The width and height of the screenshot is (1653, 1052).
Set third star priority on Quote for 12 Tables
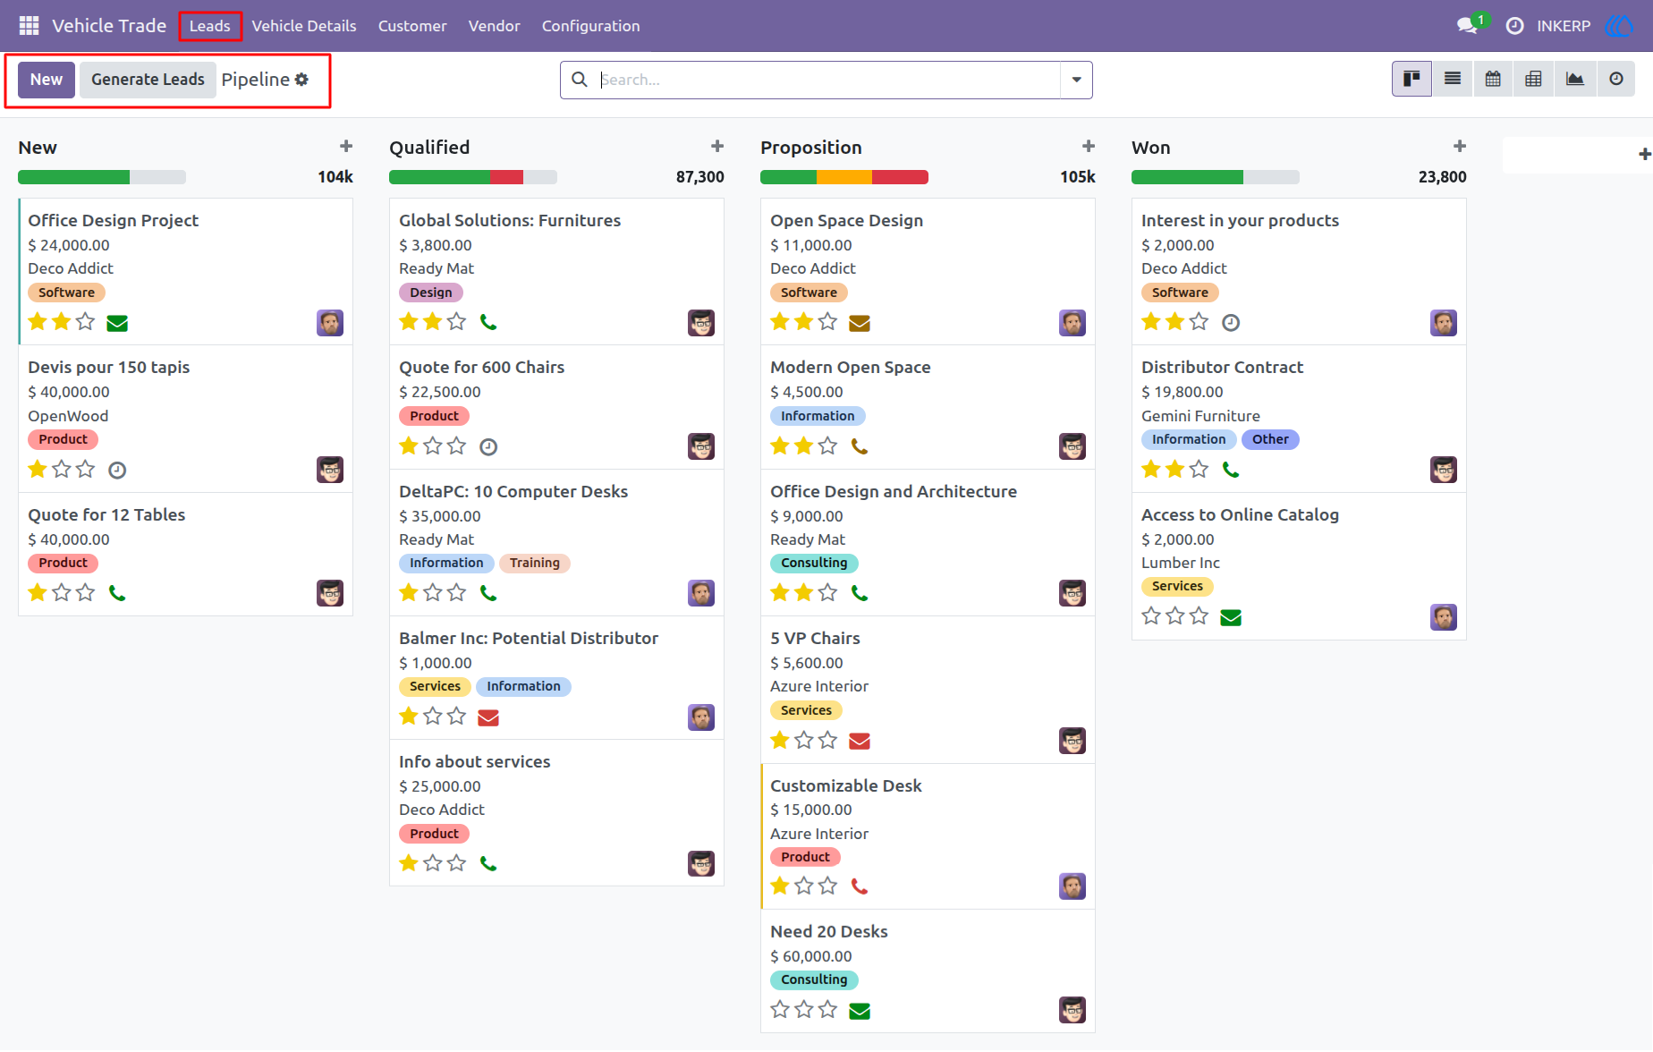85,592
